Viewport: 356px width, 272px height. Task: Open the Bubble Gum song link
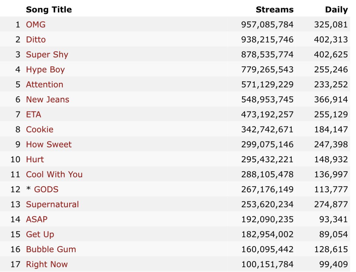[51, 249]
